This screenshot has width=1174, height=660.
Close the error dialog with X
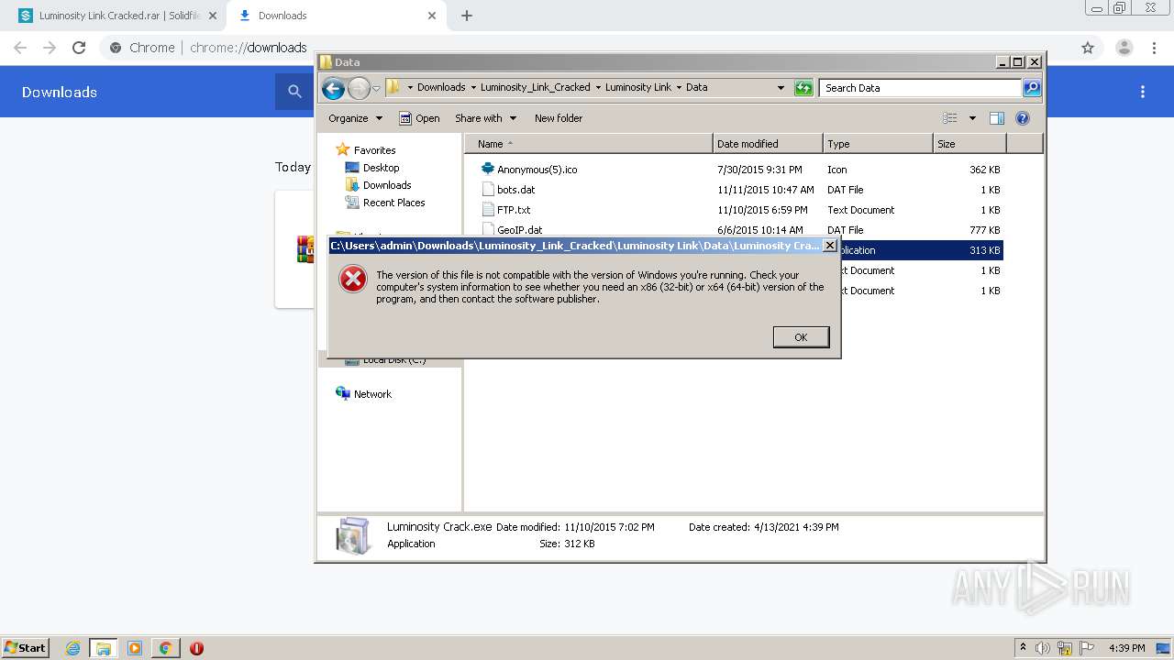(x=830, y=246)
